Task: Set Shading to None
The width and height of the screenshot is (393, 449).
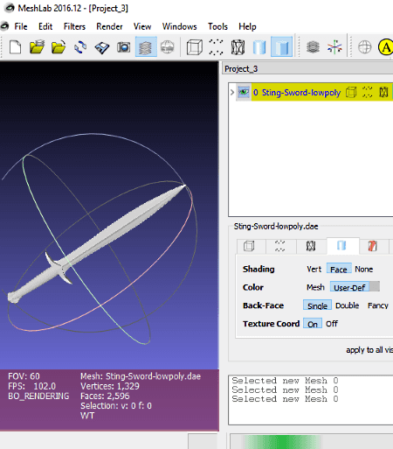Action: (364, 269)
